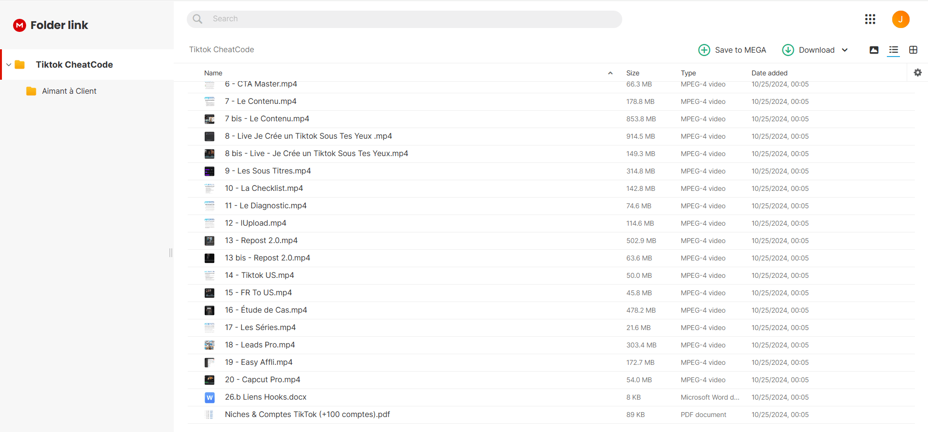Click the Save to MEGA plus icon
Screen dimensions: 928x432
704,50
